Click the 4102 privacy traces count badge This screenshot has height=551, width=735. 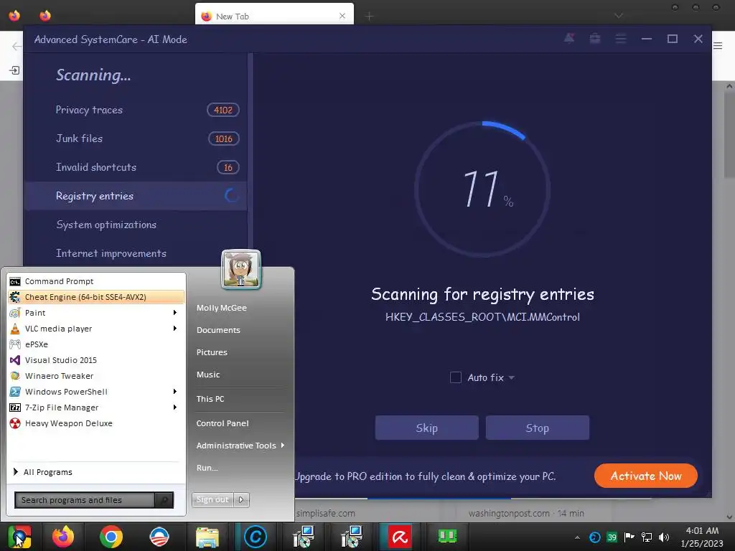point(223,110)
